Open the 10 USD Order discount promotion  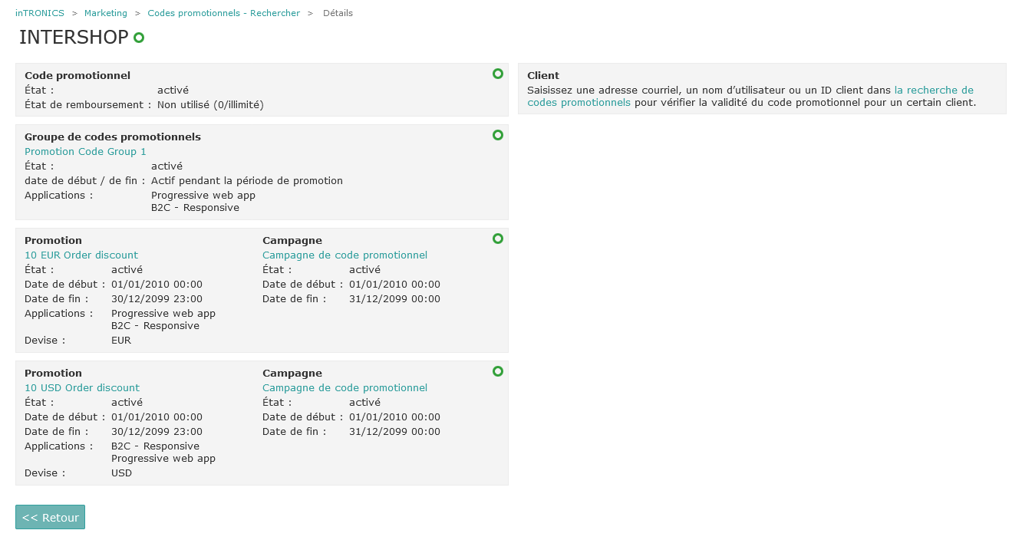click(x=81, y=387)
